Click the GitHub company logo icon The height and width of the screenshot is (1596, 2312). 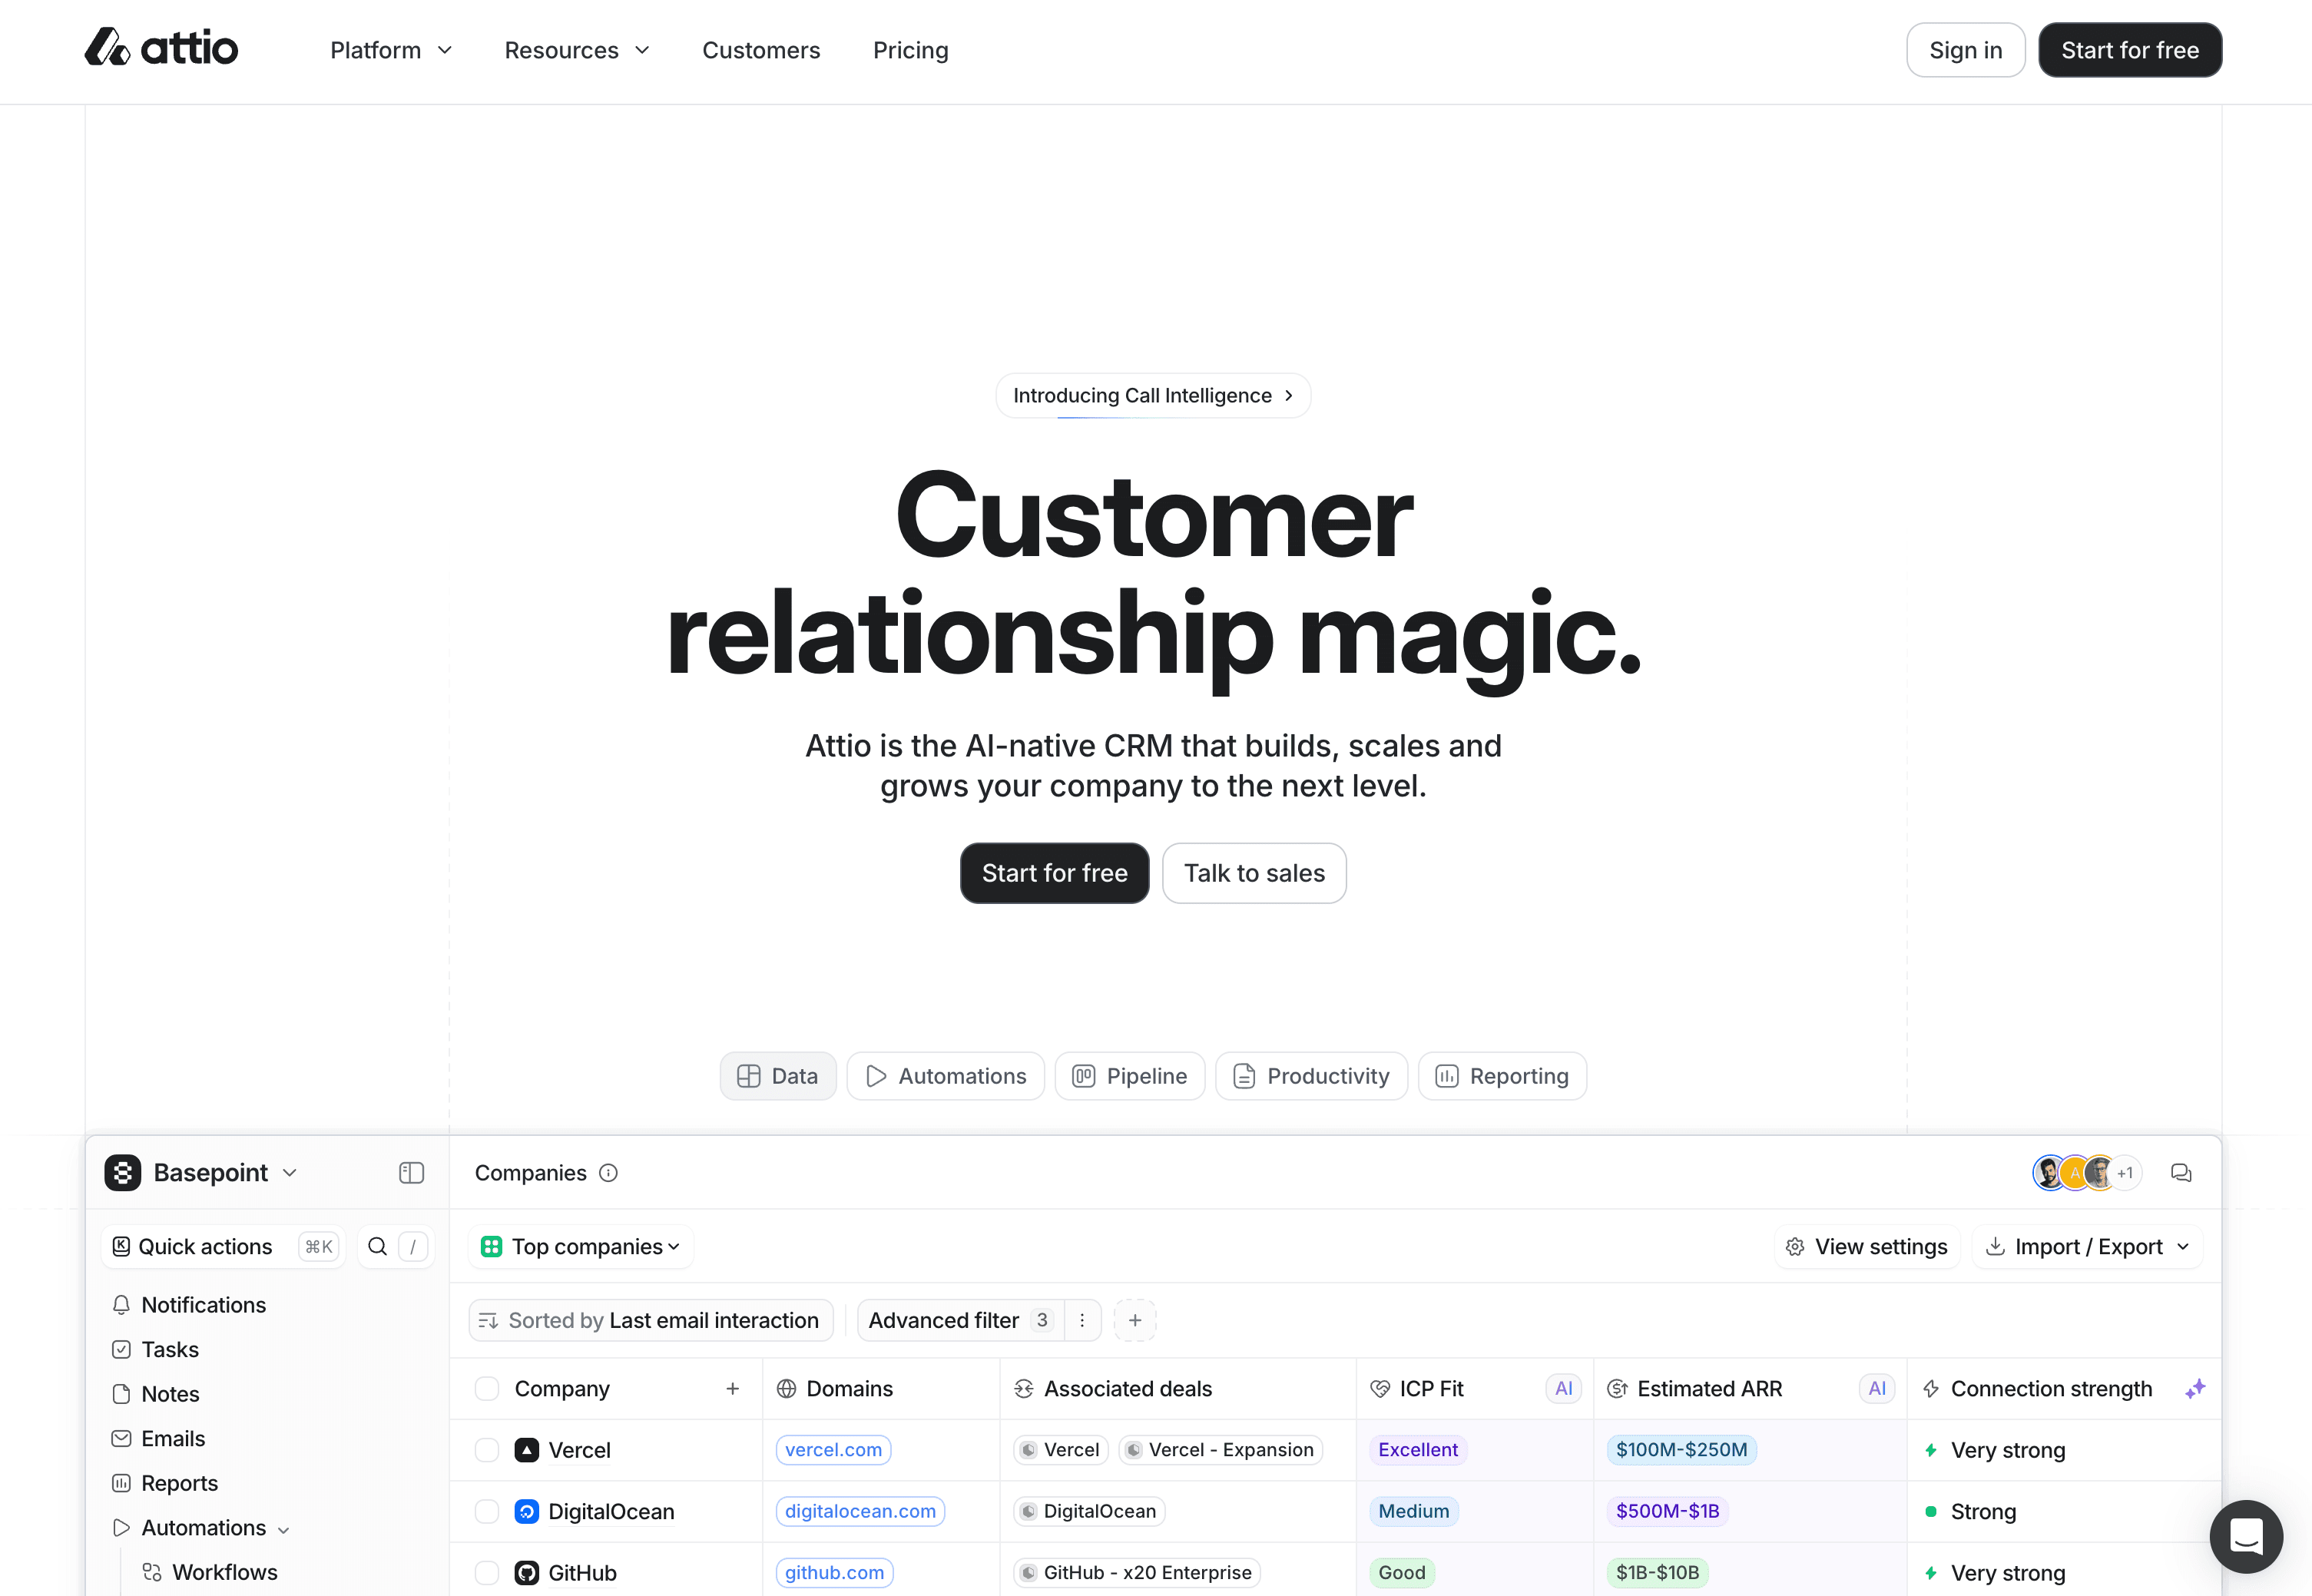(527, 1573)
